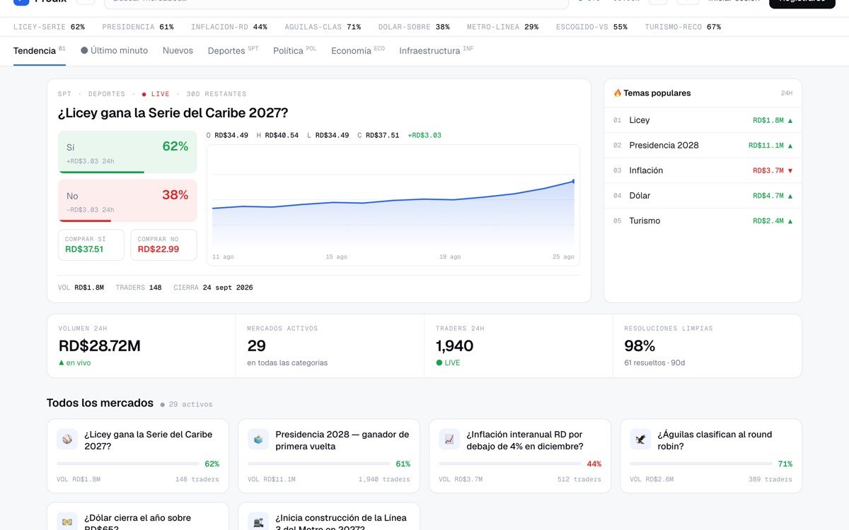
Task: Click the INFLACION-RD 44% ticker item
Action: point(229,27)
